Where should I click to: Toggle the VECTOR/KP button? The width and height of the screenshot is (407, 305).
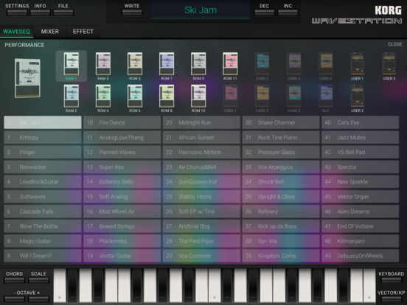pyautogui.click(x=392, y=299)
